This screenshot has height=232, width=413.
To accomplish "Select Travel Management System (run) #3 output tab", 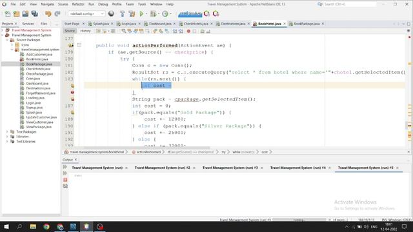I will (230, 168).
